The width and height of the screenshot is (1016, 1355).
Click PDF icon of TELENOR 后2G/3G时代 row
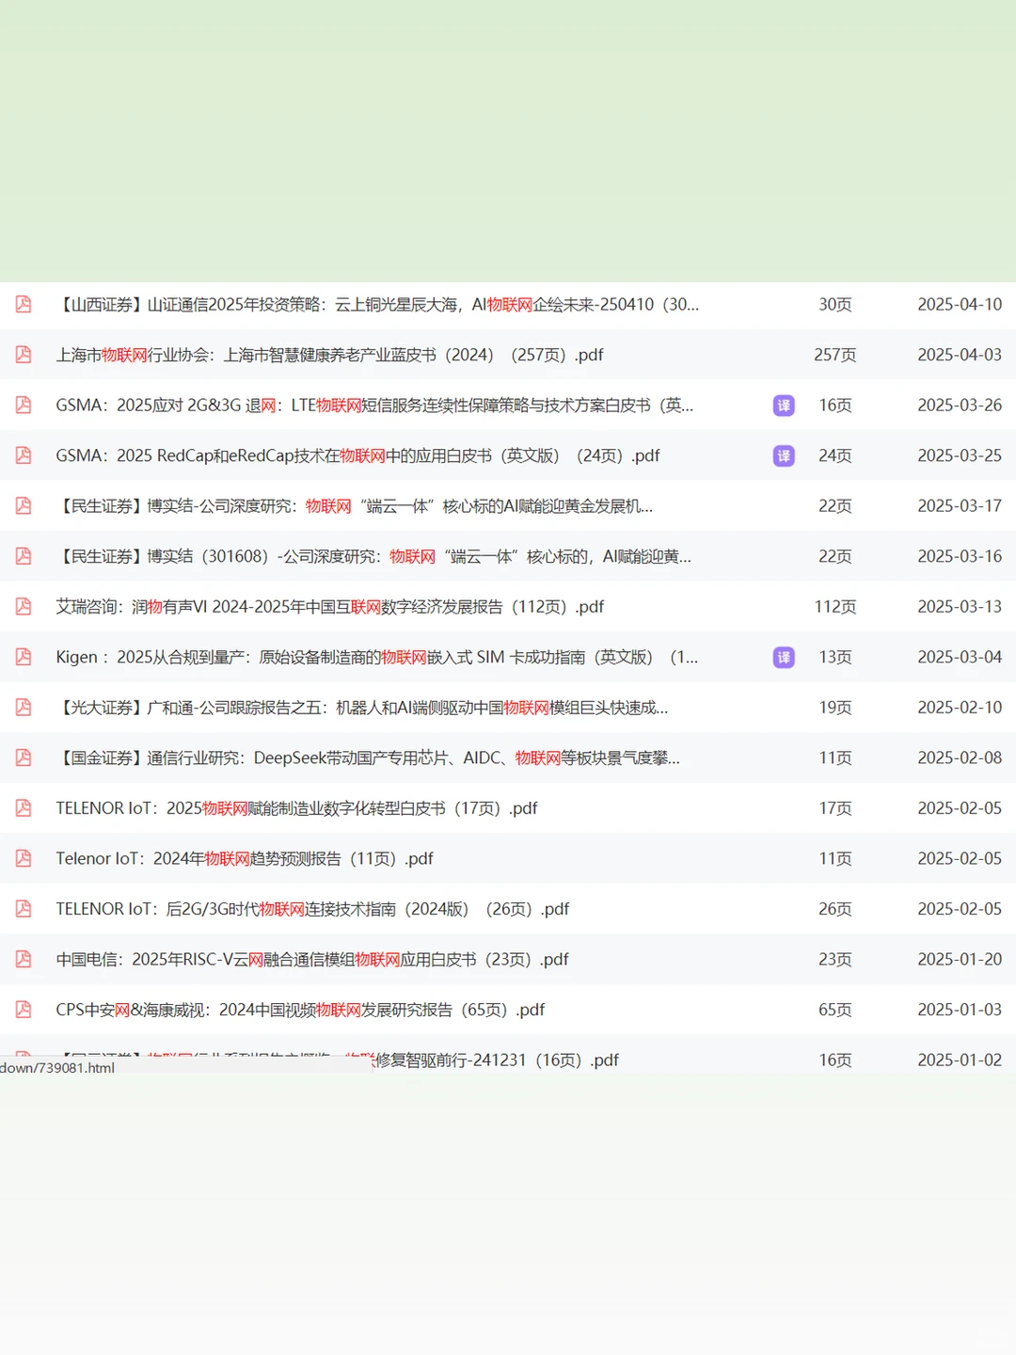24,908
